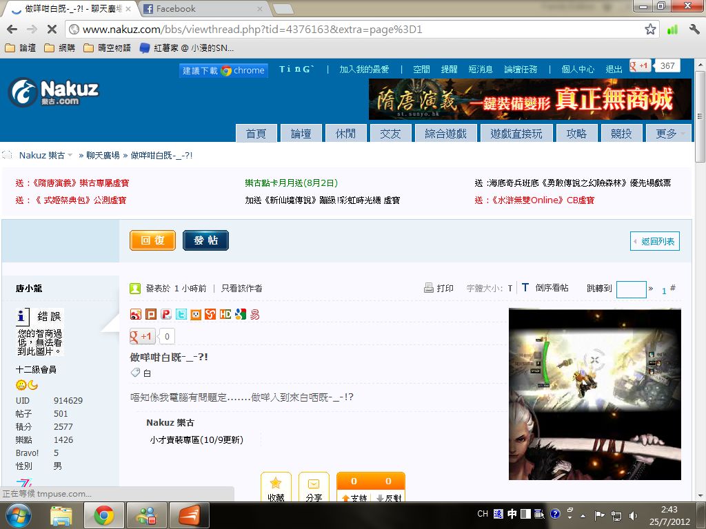The image size is (706, 529).
Task: Open Chrome wrench settings menu
Action: pos(694,30)
